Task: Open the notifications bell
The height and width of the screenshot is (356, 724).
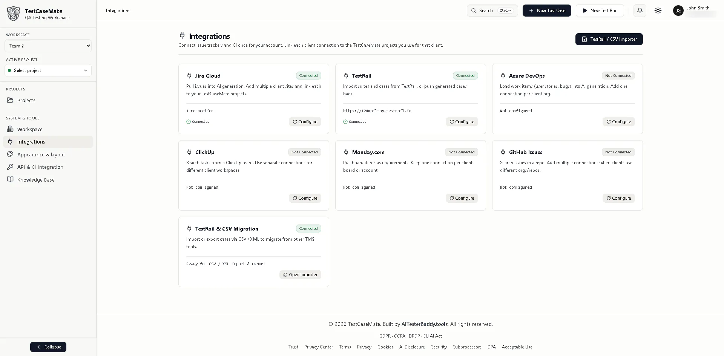Action: click(640, 11)
